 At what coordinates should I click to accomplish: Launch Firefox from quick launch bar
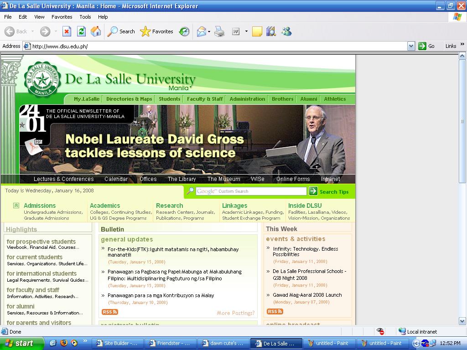coord(63,343)
